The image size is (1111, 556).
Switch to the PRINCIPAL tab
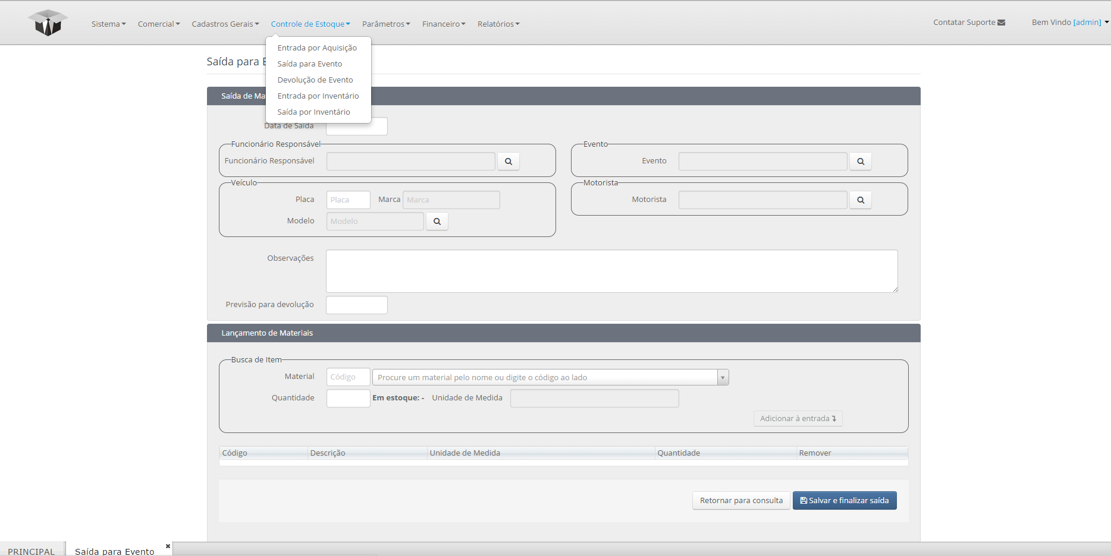[x=32, y=550]
